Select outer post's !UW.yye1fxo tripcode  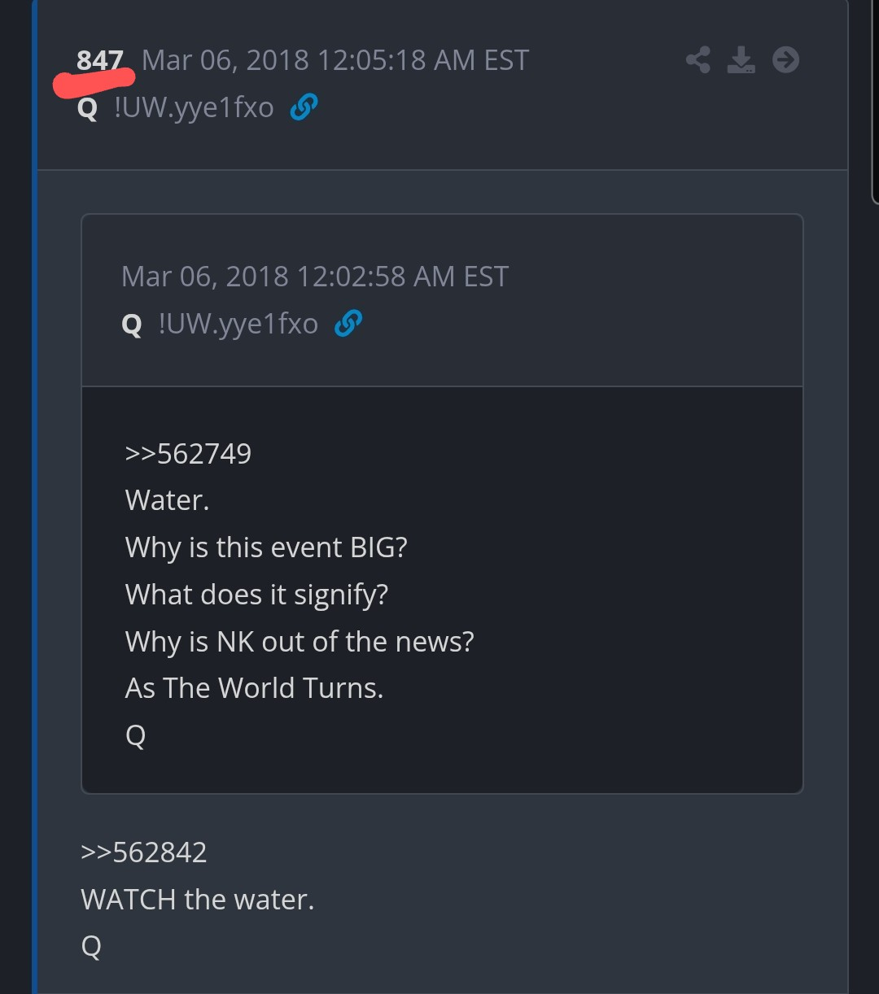(194, 107)
